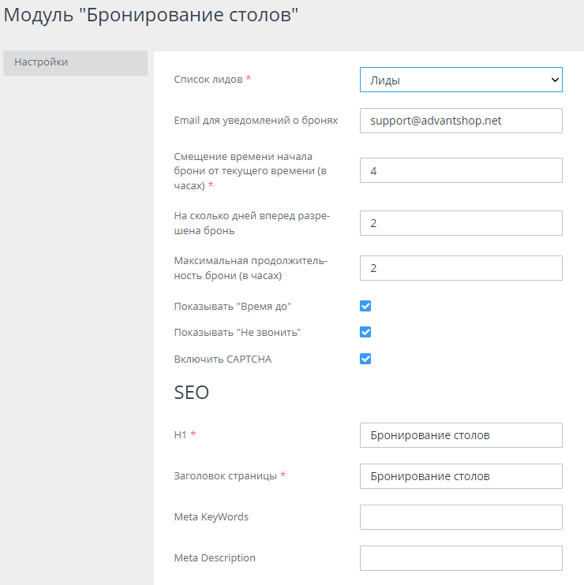Image resolution: width=584 pixels, height=585 pixels.
Task: Click the Заголовок страницы label text
Action: point(225,475)
